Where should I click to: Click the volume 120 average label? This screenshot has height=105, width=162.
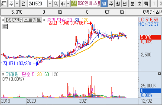[x=55, y=74]
